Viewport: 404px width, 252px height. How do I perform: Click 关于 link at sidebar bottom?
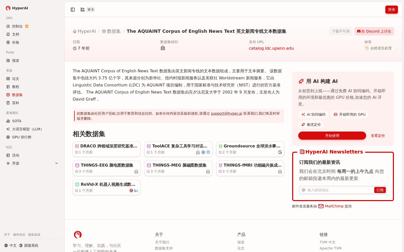(7, 235)
